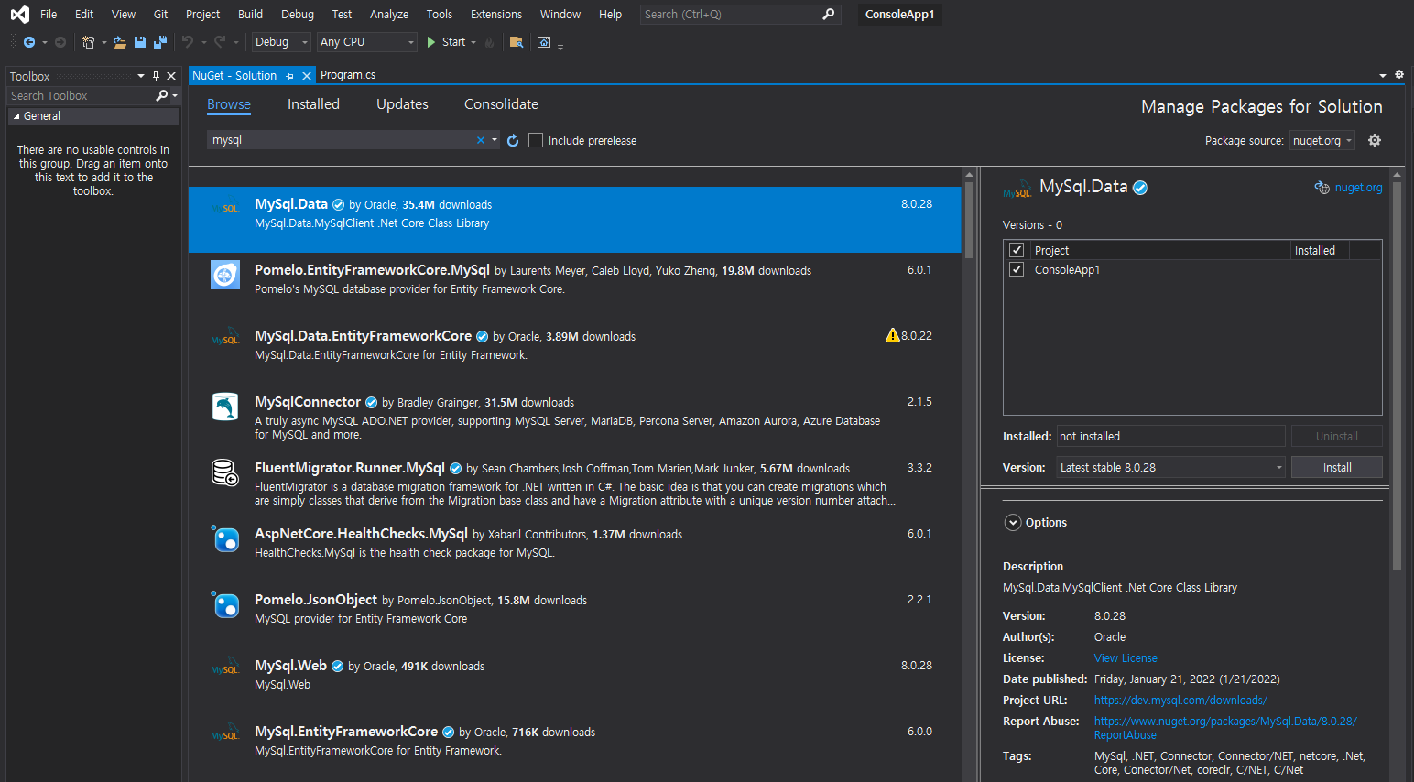Navigate backward with the back arrow
This screenshot has height=782, width=1414.
[x=29, y=42]
